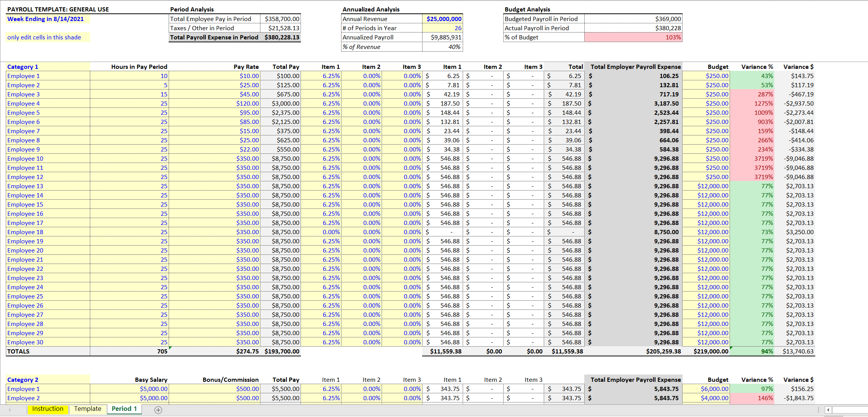Select Employee 5 total pay $2,375.00
868x417 pixels.
(280, 112)
